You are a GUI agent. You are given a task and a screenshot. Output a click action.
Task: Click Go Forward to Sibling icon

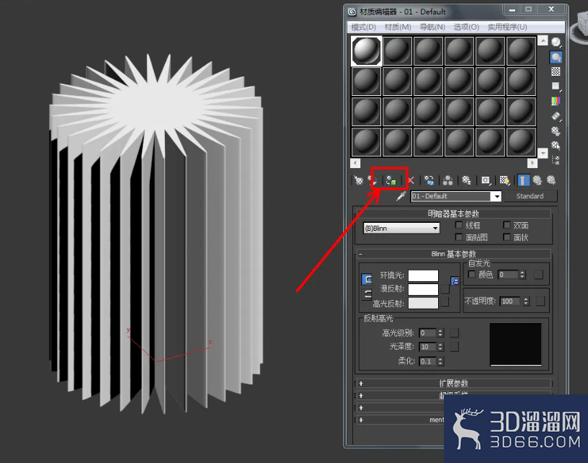pos(551,180)
